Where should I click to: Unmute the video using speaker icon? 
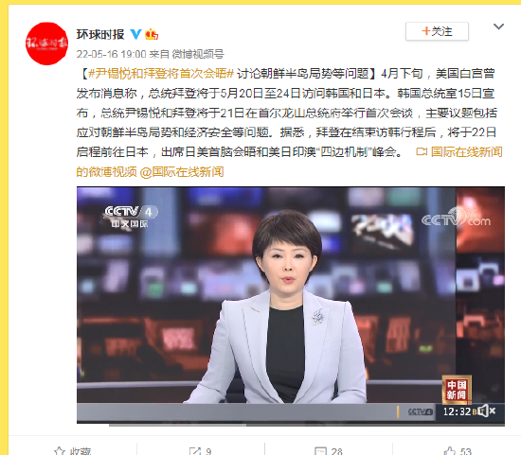click(486, 411)
